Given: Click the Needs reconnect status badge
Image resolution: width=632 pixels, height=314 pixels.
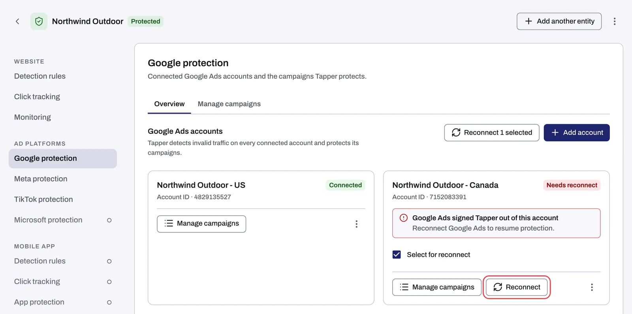Looking at the screenshot, I should click(x=572, y=185).
